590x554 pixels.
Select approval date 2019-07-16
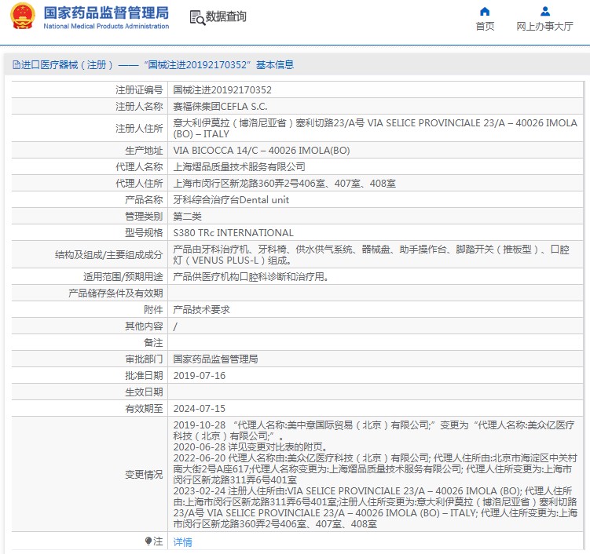click(200, 376)
